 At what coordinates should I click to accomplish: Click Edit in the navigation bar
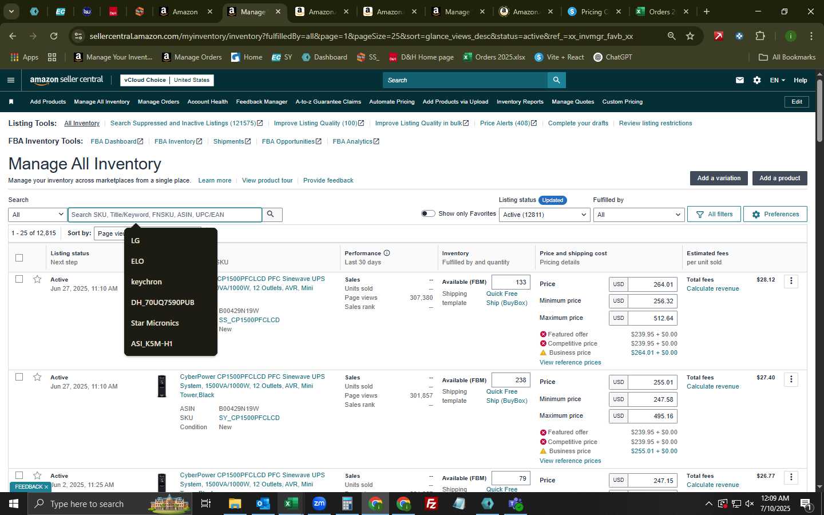pyautogui.click(x=797, y=102)
